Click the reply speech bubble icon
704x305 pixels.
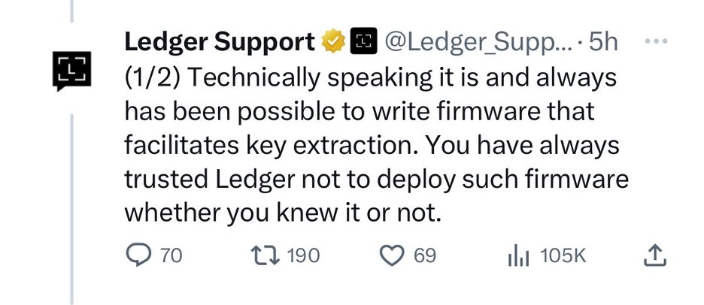(x=138, y=255)
